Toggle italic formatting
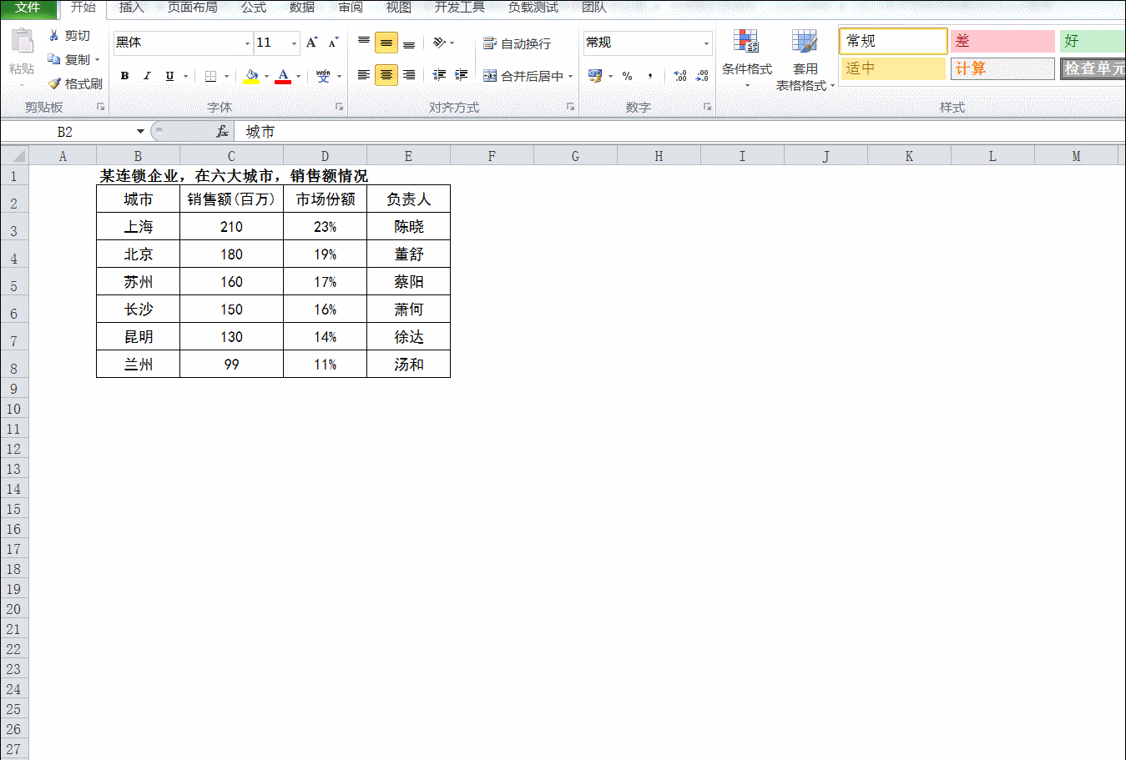The image size is (1126, 760). click(x=147, y=76)
